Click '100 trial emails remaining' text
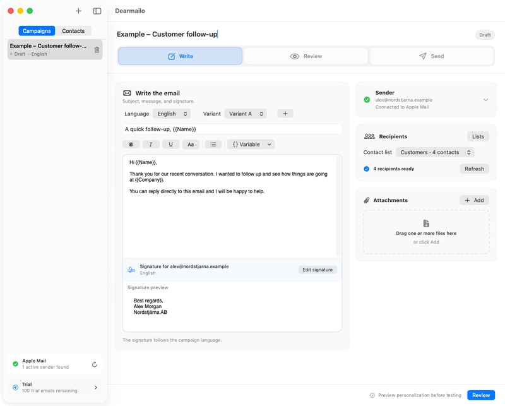This screenshot has width=505, height=406. pyautogui.click(x=50, y=391)
